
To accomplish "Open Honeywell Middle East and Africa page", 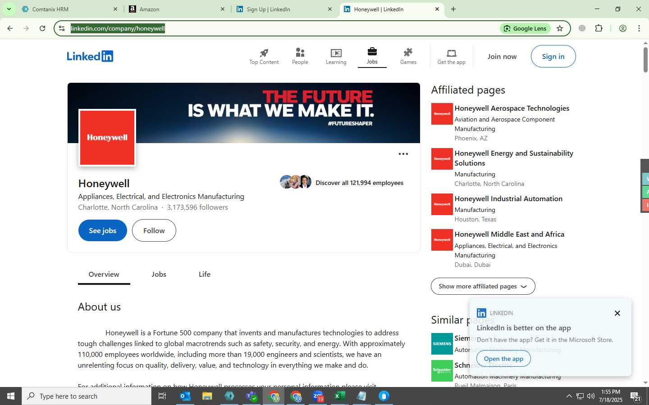I will 509,234.
